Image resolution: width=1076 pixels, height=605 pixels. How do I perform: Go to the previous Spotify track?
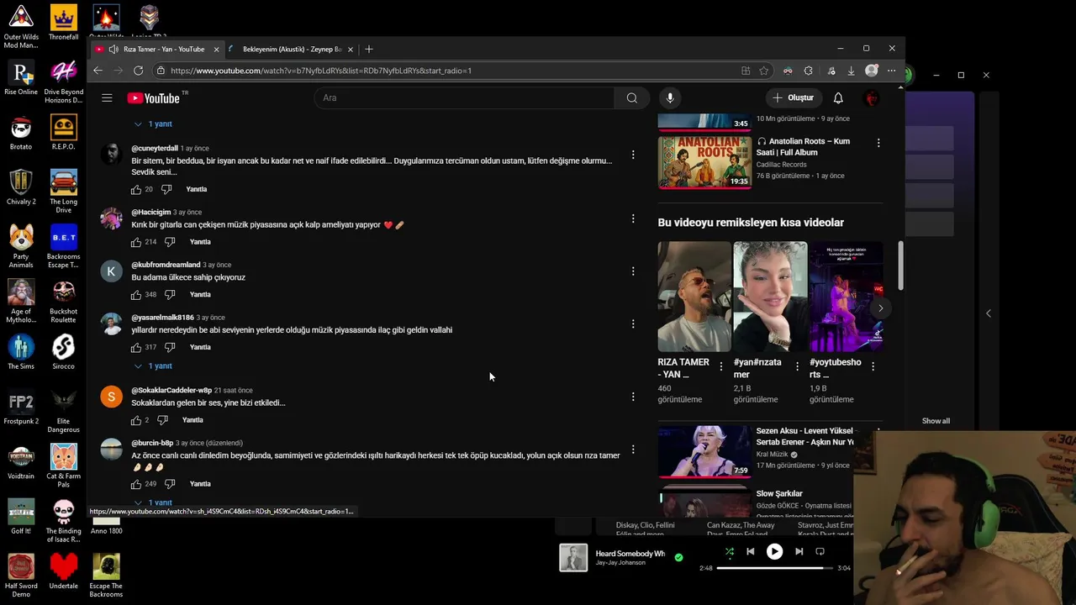(751, 552)
